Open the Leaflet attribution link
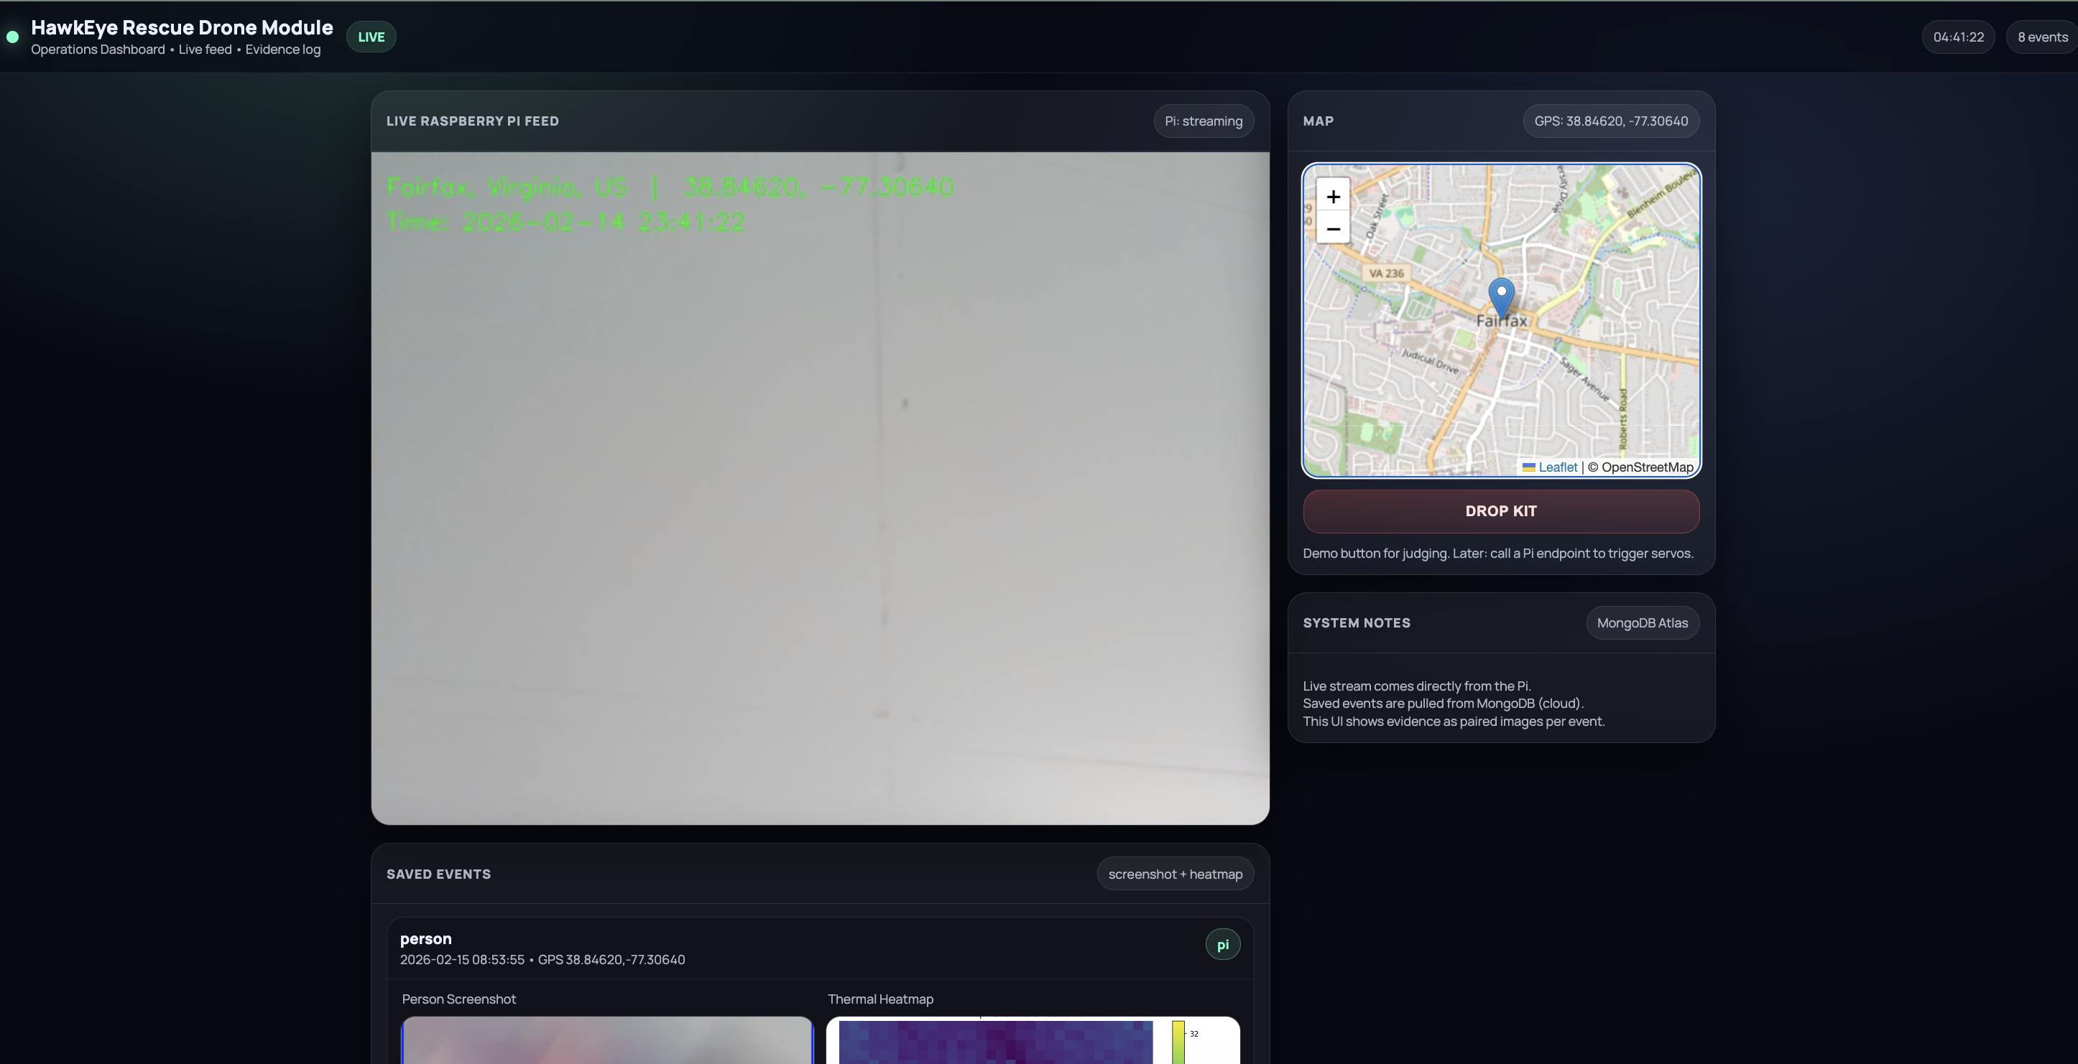 click(x=1557, y=467)
